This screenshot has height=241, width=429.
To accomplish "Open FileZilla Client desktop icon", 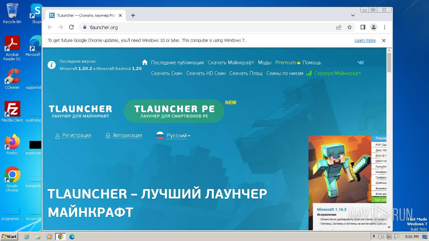I will pos(12,112).
